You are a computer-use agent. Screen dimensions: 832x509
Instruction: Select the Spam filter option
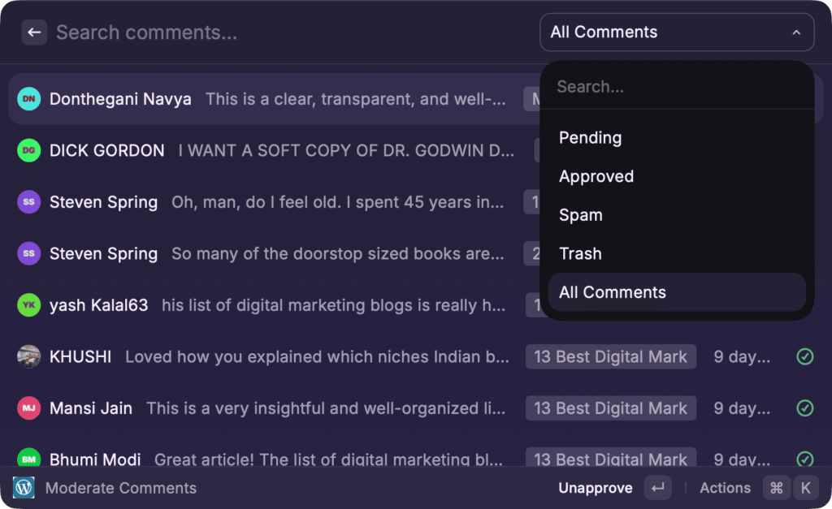tap(580, 215)
